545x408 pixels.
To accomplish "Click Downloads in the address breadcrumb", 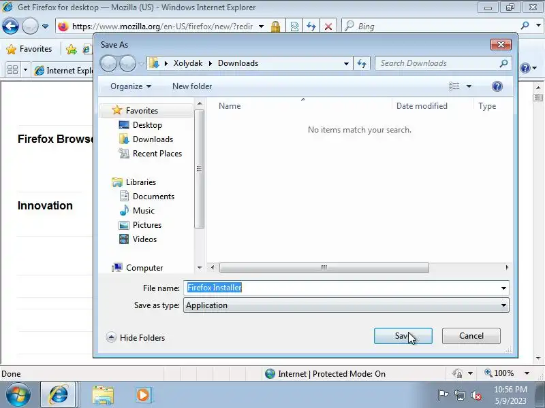I will [x=238, y=63].
